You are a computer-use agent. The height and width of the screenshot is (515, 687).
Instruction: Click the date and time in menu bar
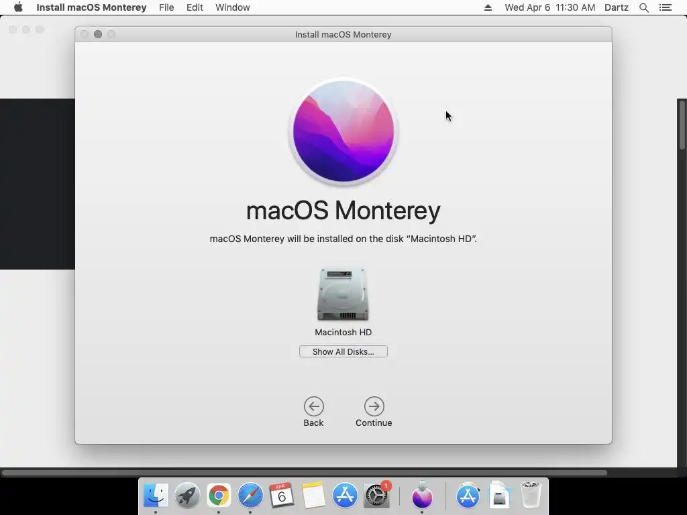pos(550,7)
